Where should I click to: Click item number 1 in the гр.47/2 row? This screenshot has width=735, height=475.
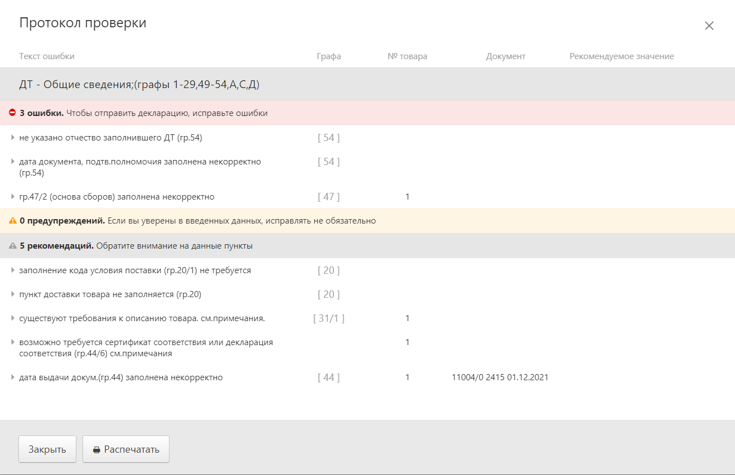point(408,197)
